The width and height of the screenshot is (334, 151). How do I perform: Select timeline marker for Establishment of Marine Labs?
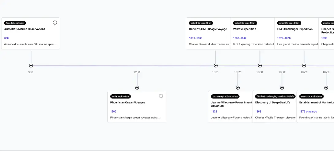(326, 88)
